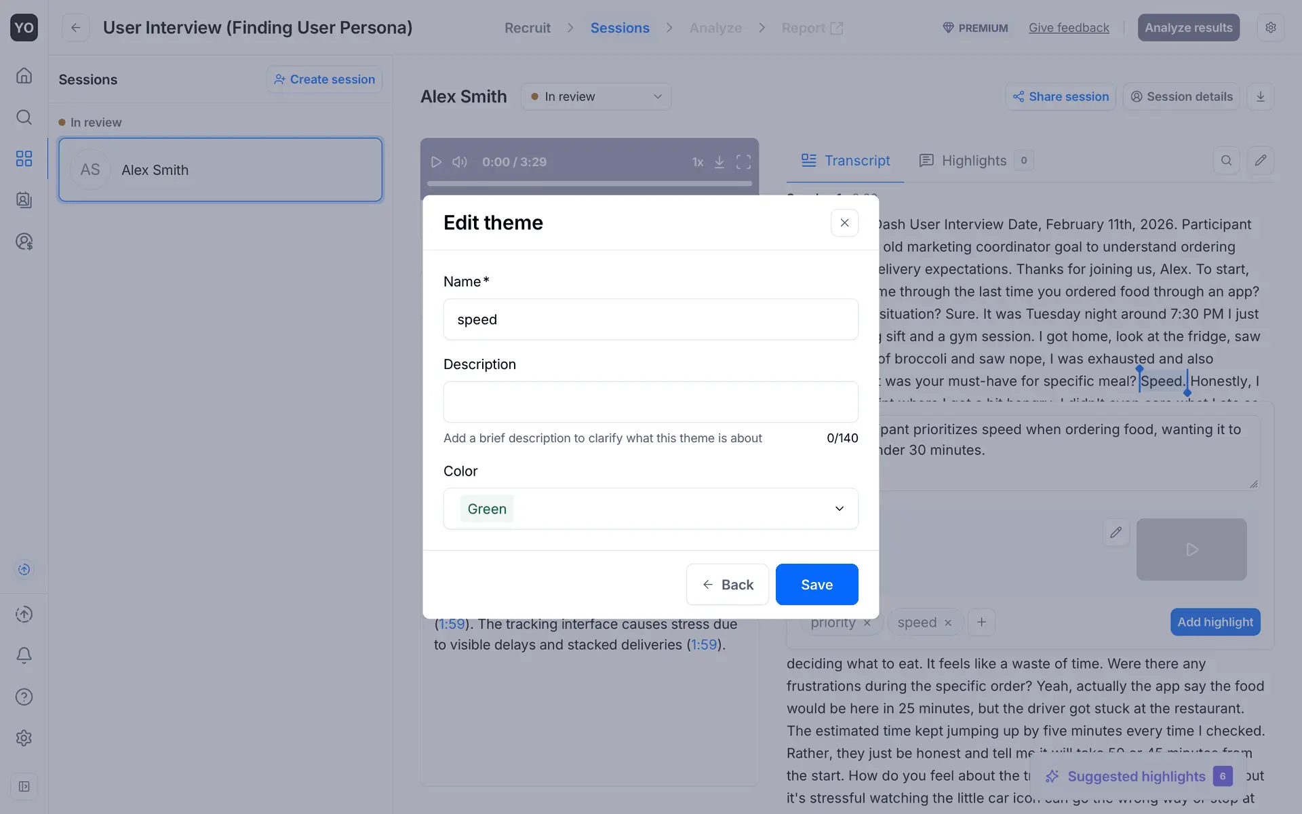Click Back in Edit theme dialog
Screen dimensions: 1302x814
pyautogui.click(x=727, y=585)
